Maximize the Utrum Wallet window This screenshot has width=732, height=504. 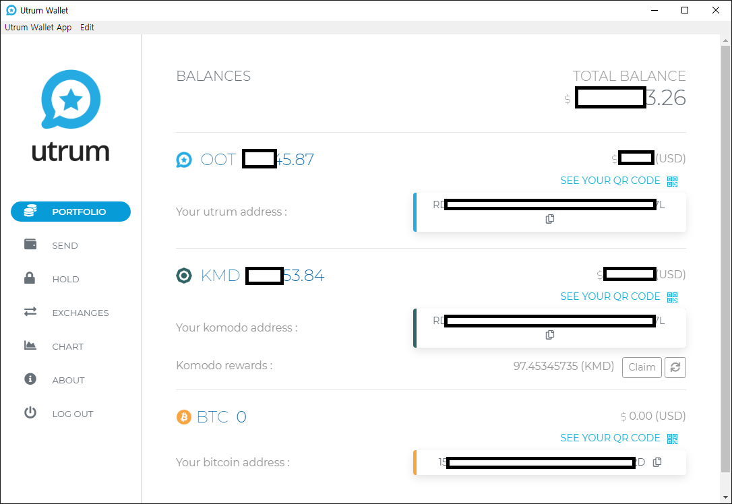click(x=685, y=10)
